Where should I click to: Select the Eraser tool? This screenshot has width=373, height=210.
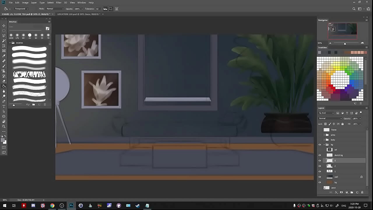tap(4, 81)
